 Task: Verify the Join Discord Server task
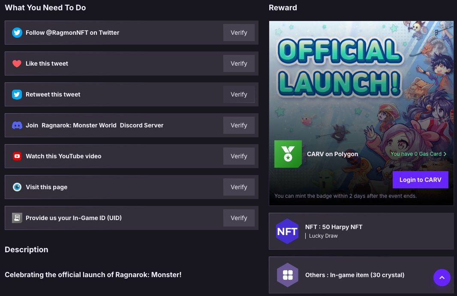(x=239, y=125)
